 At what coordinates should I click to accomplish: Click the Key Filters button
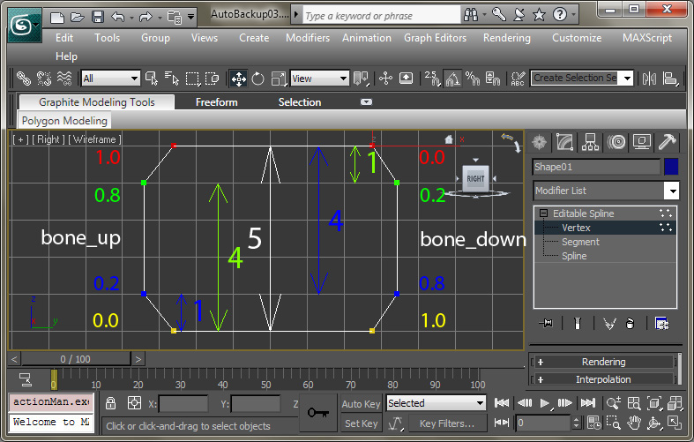[x=446, y=423]
